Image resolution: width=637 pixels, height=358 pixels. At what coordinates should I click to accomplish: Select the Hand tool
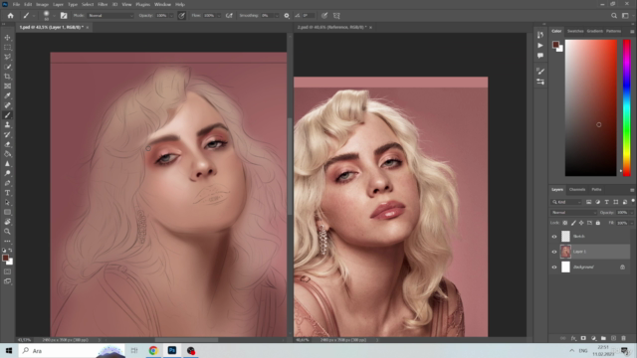pos(7,222)
